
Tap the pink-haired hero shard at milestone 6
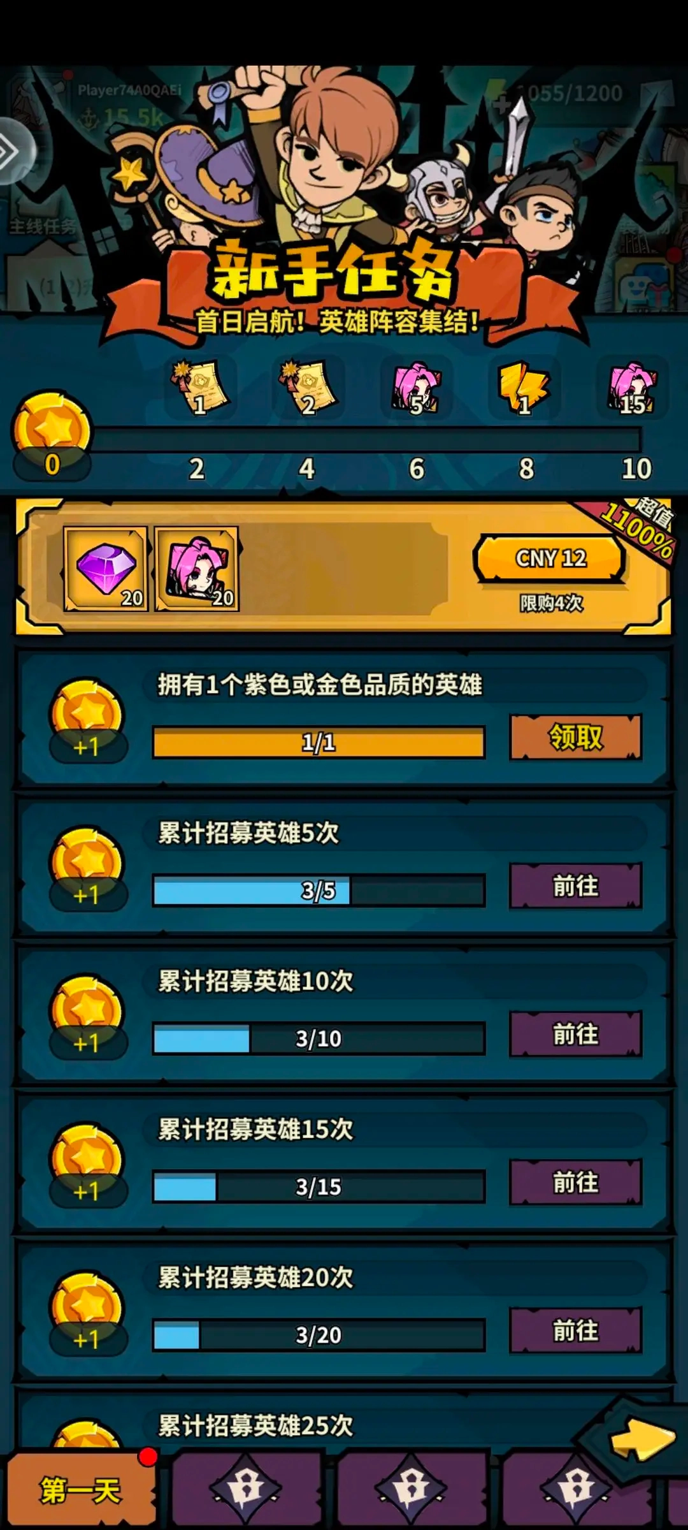click(x=417, y=387)
